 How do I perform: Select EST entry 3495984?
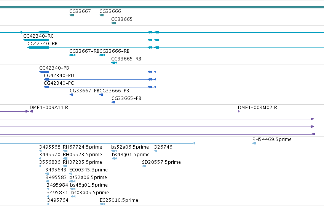tap(57, 185)
